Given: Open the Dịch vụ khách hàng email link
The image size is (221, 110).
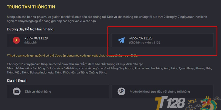Looking at the screenshot, I should (x=38, y=92).
